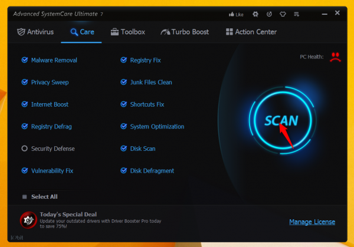Uncheck Malware Removal checkbox
The width and height of the screenshot is (354, 247).
click(25, 60)
